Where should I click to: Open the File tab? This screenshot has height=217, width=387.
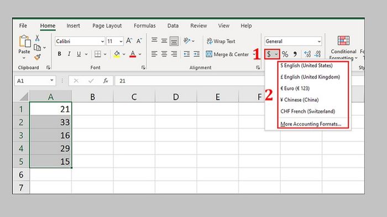(x=23, y=25)
